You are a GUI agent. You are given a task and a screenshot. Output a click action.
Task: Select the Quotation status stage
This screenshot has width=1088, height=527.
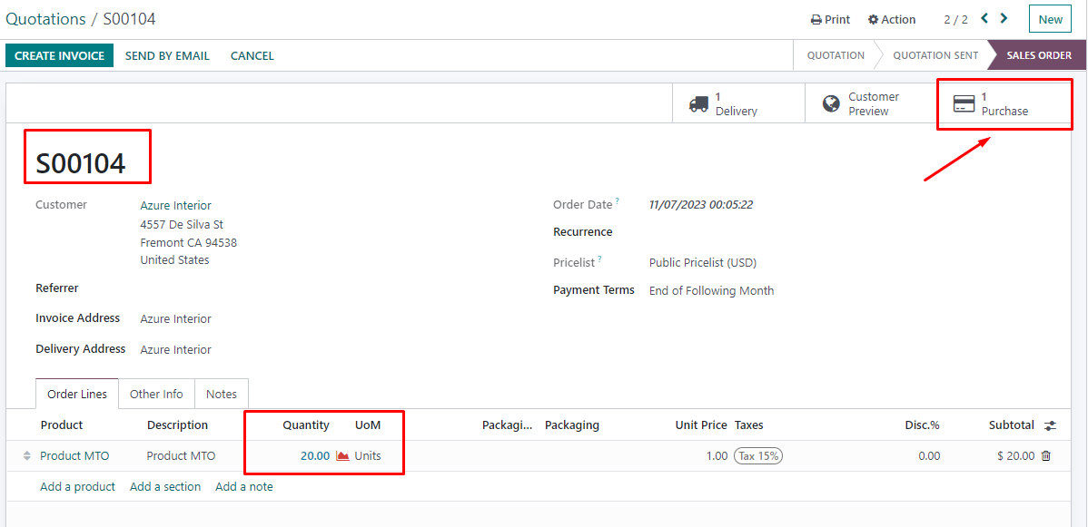(x=836, y=55)
